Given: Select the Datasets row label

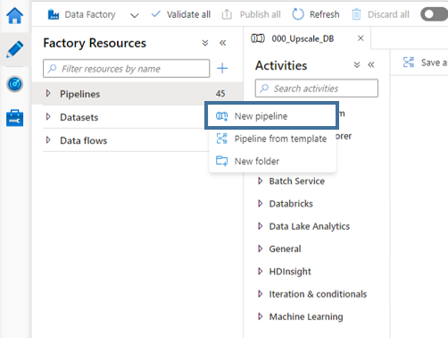Looking at the screenshot, I should tap(79, 117).
